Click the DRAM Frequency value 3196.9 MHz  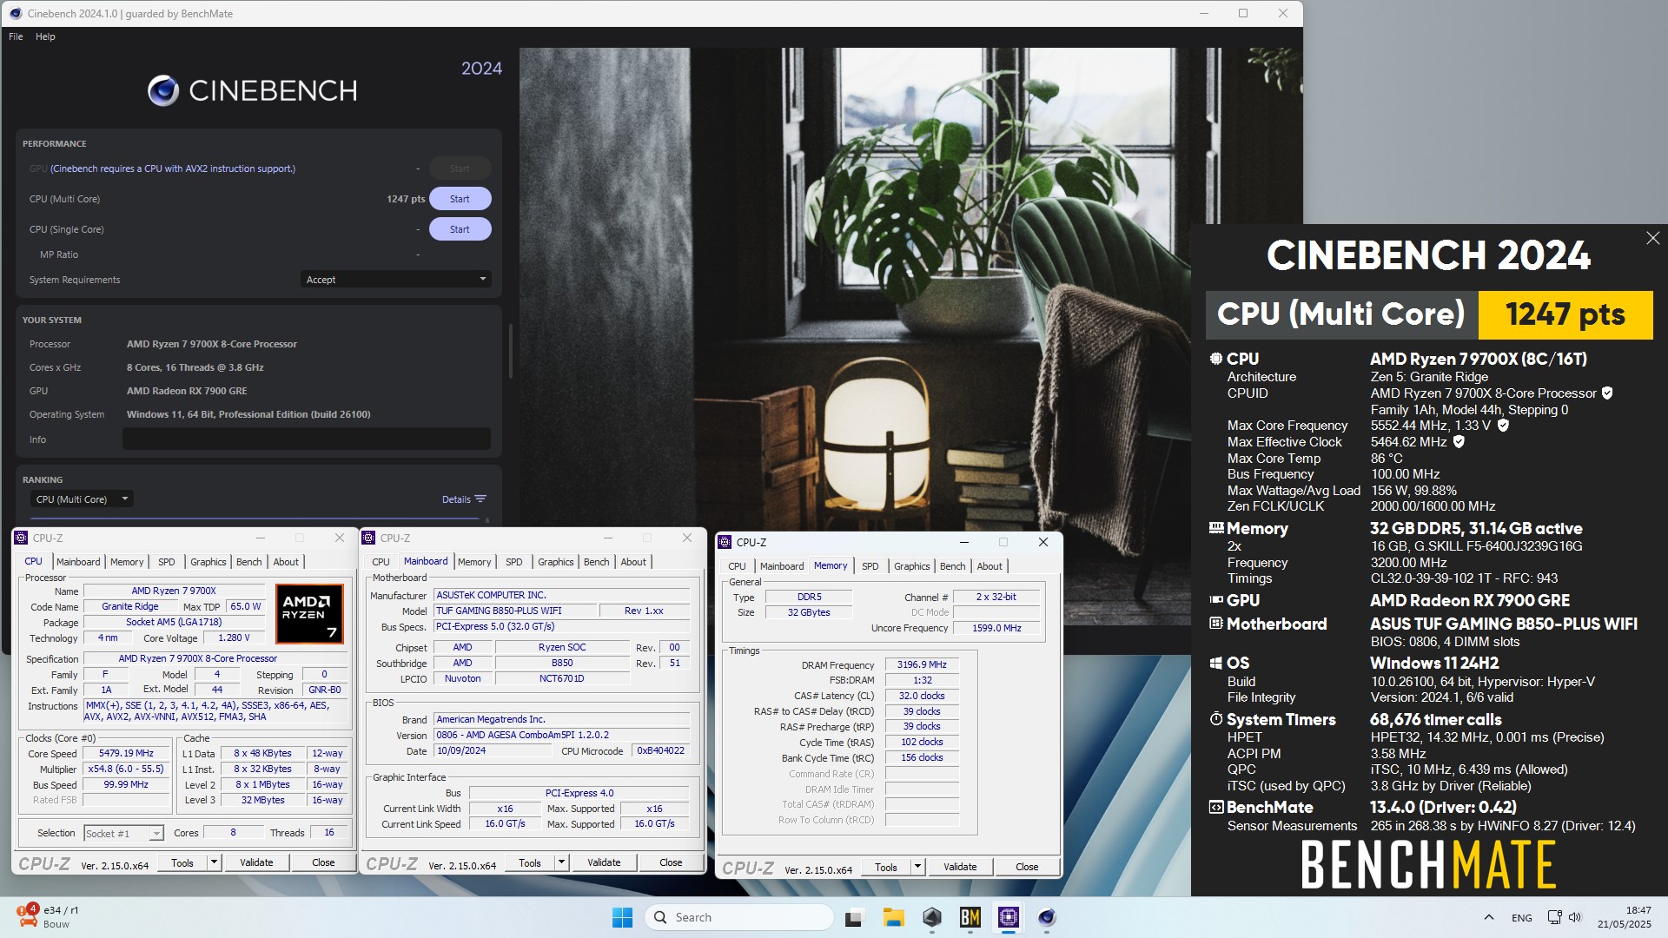click(922, 665)
